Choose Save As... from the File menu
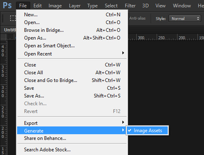Screen dimensions: 204x155 tap(72, 96)
